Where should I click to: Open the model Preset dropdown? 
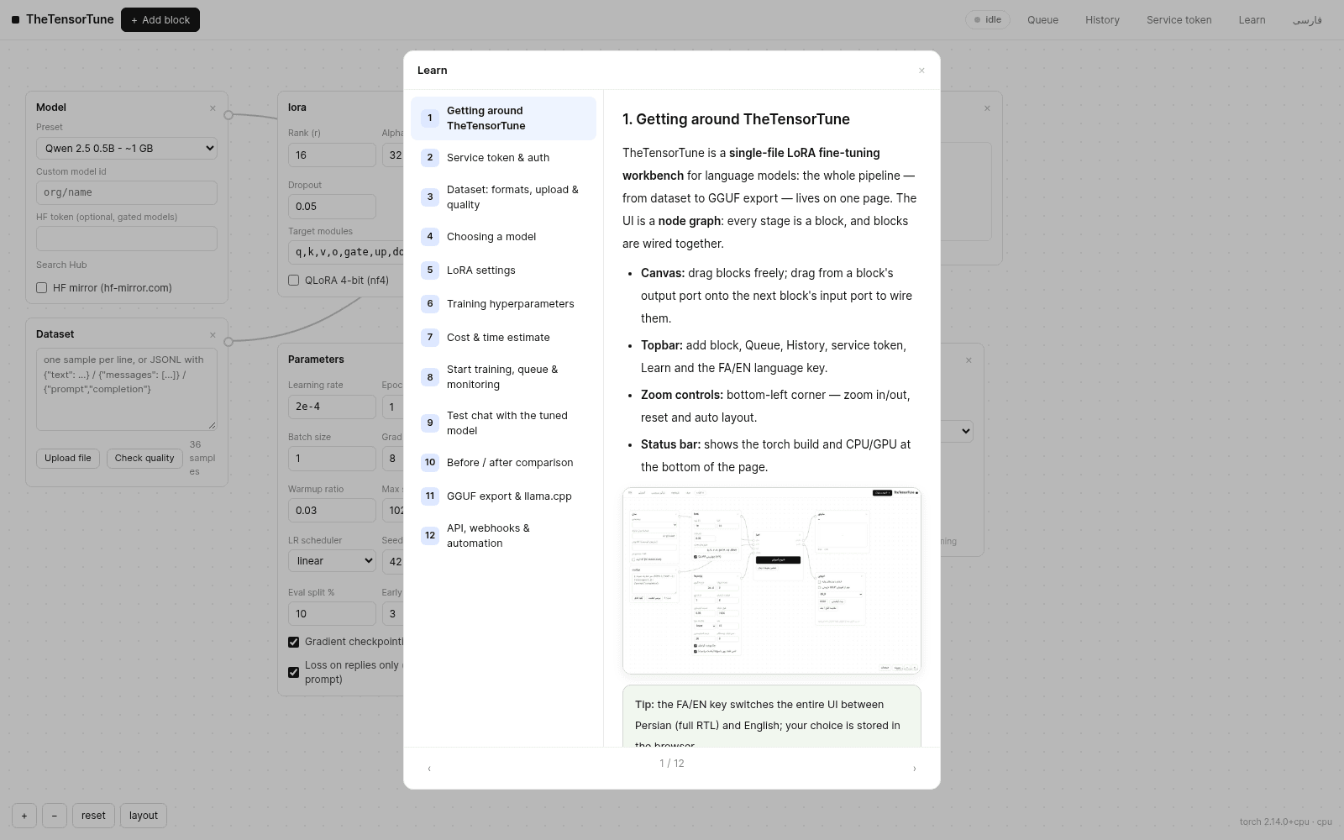coord(127,149)
